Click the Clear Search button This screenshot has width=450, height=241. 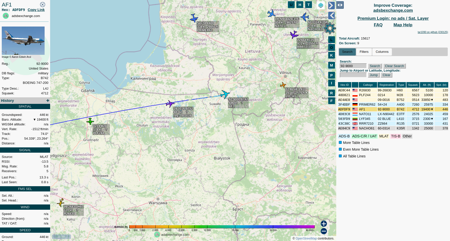pyautogui.click(x=394, y=66)
